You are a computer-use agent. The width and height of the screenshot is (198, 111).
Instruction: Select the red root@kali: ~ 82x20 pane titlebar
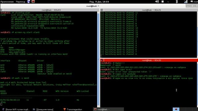coord(151,60)
